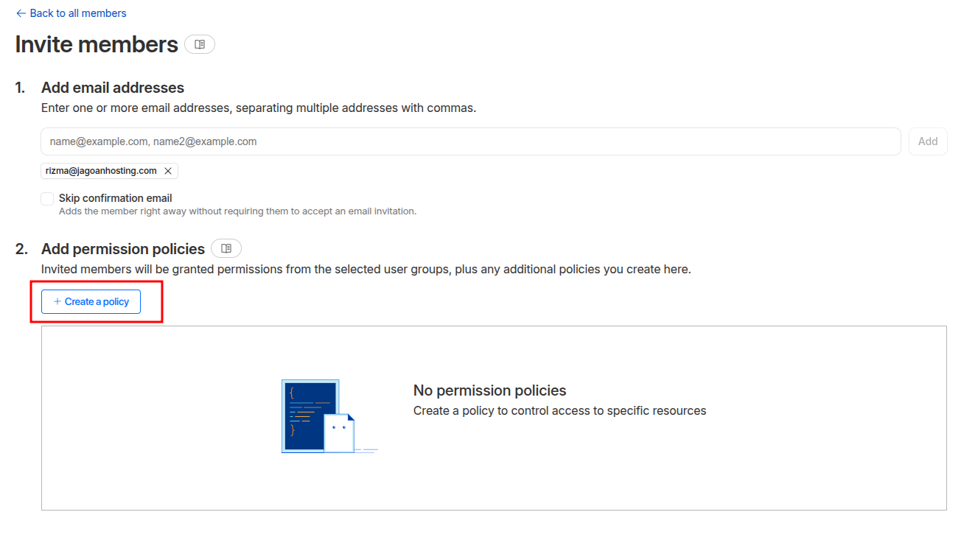Click the small white document with eyes
The width and height of the screenshot is (964, 554).
click(339, 433)
